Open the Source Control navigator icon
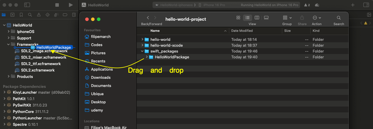Screen dimensions: 373x129 pos(12,15)
